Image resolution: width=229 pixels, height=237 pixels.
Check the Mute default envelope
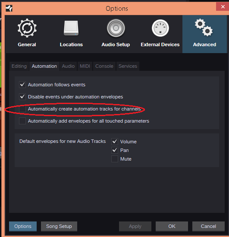click(115, 159)
